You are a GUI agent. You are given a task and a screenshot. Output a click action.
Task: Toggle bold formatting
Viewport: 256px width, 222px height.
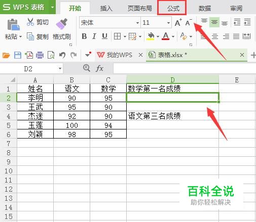[84, 36]
